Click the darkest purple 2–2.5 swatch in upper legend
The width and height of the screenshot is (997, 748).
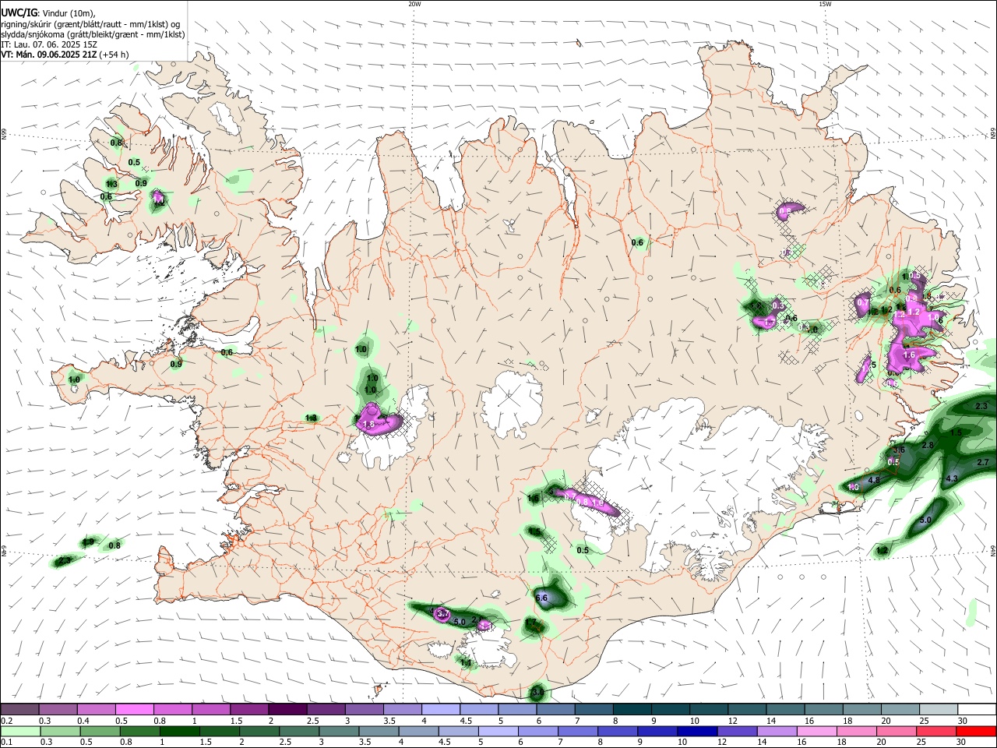(287, 710)
